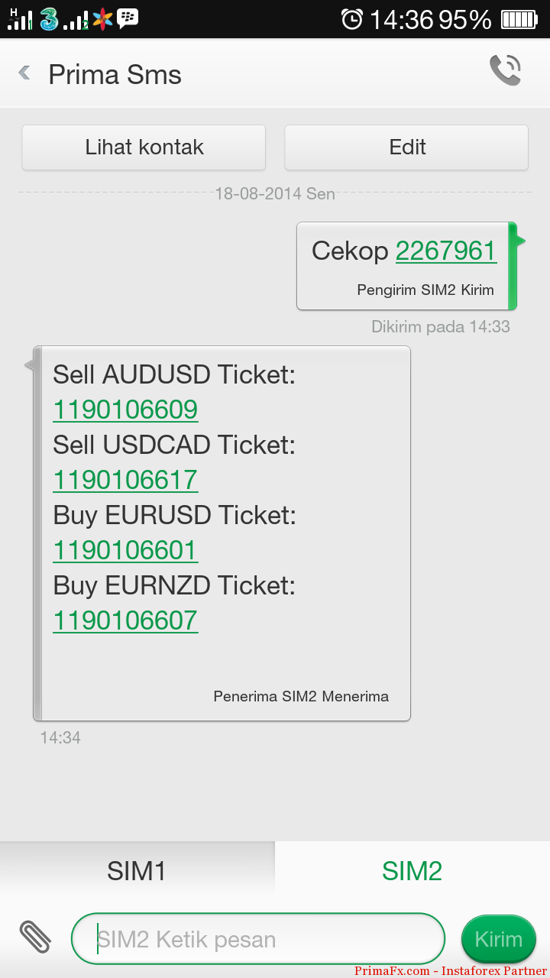Tap the back arrow beside Prima Sms
This screenshot has width=550, height=978.
click(24, 73)
